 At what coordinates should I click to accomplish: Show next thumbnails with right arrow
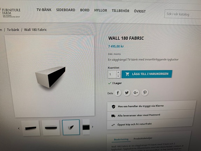tap(93, 127)
